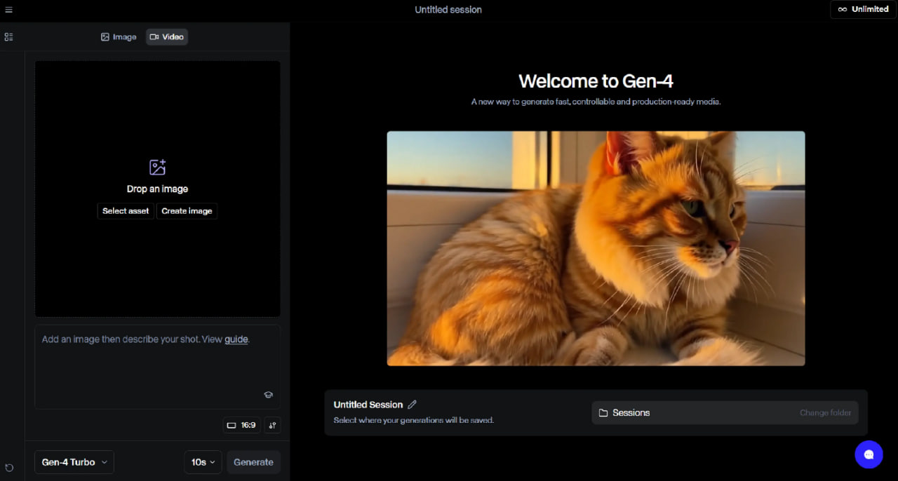The image size is (898, 481).
Task: Click the sidebar panel list icon
Action: click(9, 36)
